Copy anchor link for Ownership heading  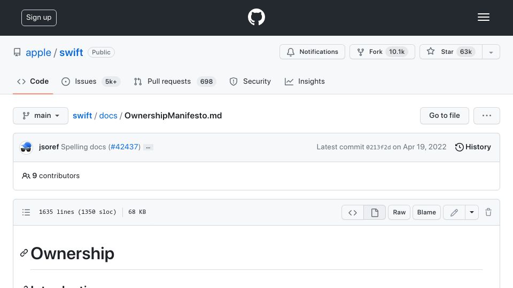tap(24, 253)
